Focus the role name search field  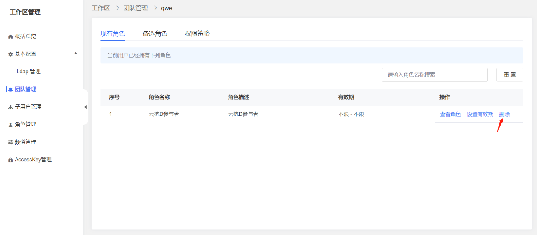coord(434,75)
